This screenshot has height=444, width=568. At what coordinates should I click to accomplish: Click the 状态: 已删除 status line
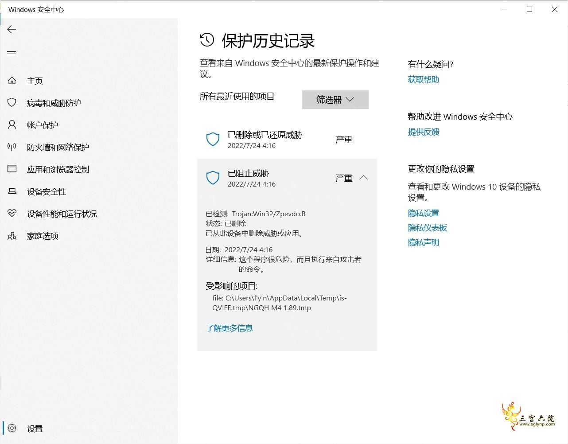pyautogui.click(x=226, y=223)
